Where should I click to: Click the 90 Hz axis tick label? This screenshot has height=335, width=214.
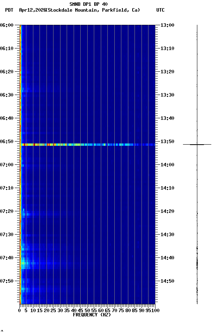coord(142,311)
